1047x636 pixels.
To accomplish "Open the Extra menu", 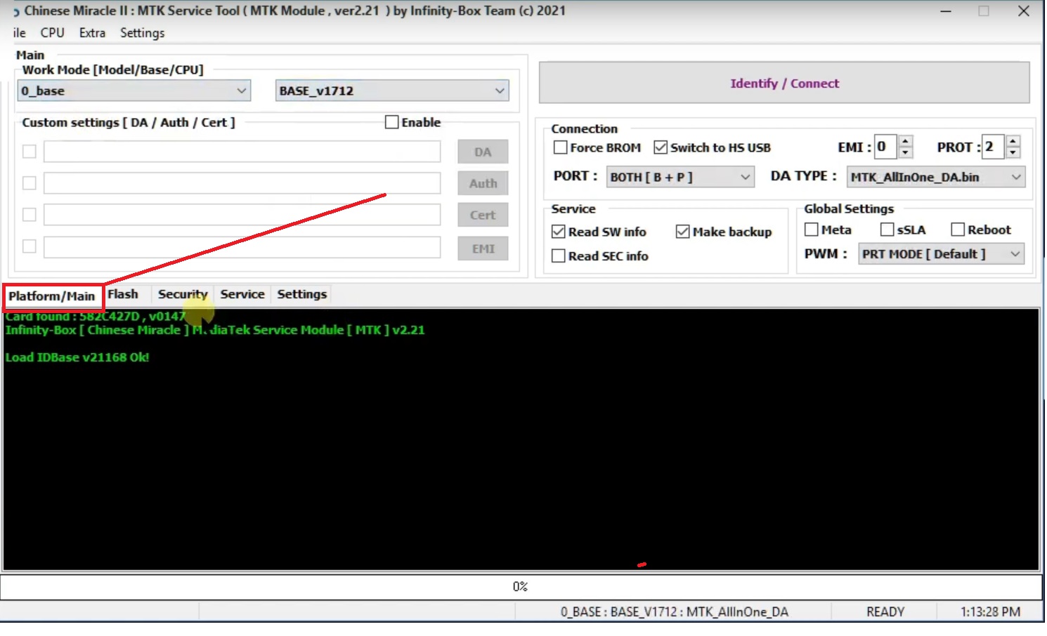I will point(92,33).
